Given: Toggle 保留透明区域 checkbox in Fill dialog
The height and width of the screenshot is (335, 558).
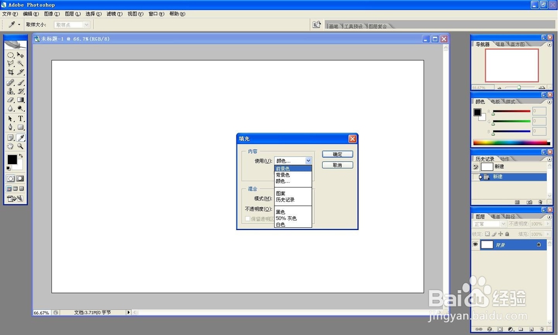Looking at the screenshot, I should pos(248,218).
